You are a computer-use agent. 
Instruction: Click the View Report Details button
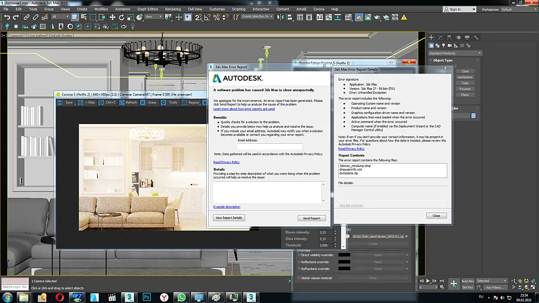(229, 218)
